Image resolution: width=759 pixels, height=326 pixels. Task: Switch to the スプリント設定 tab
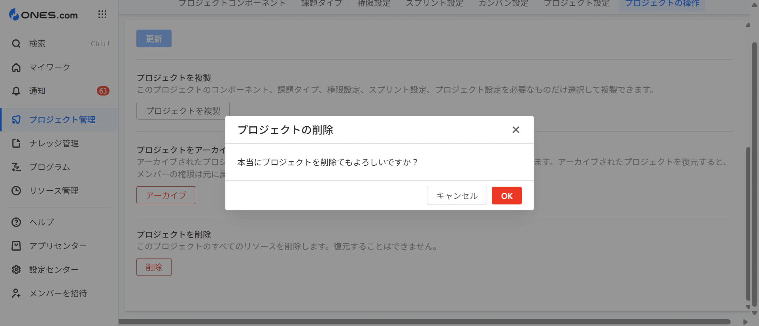click(x=434, y=4)
